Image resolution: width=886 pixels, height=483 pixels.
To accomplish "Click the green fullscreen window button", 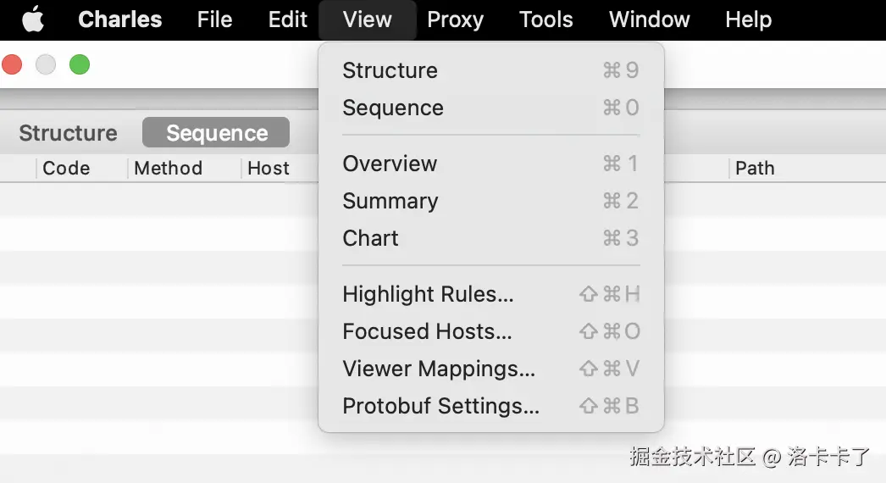I will coord(80,64).
